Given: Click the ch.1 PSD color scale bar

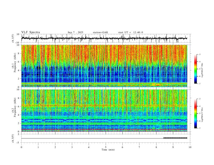Looking at the screenshot, I should click(195, 69).
